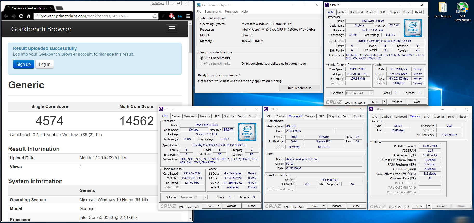Image resolution: width=474 pixels, height=223 pixels.
Task: Open Bench tab in lower-left CPU-Z window
Action: [241, 116]
